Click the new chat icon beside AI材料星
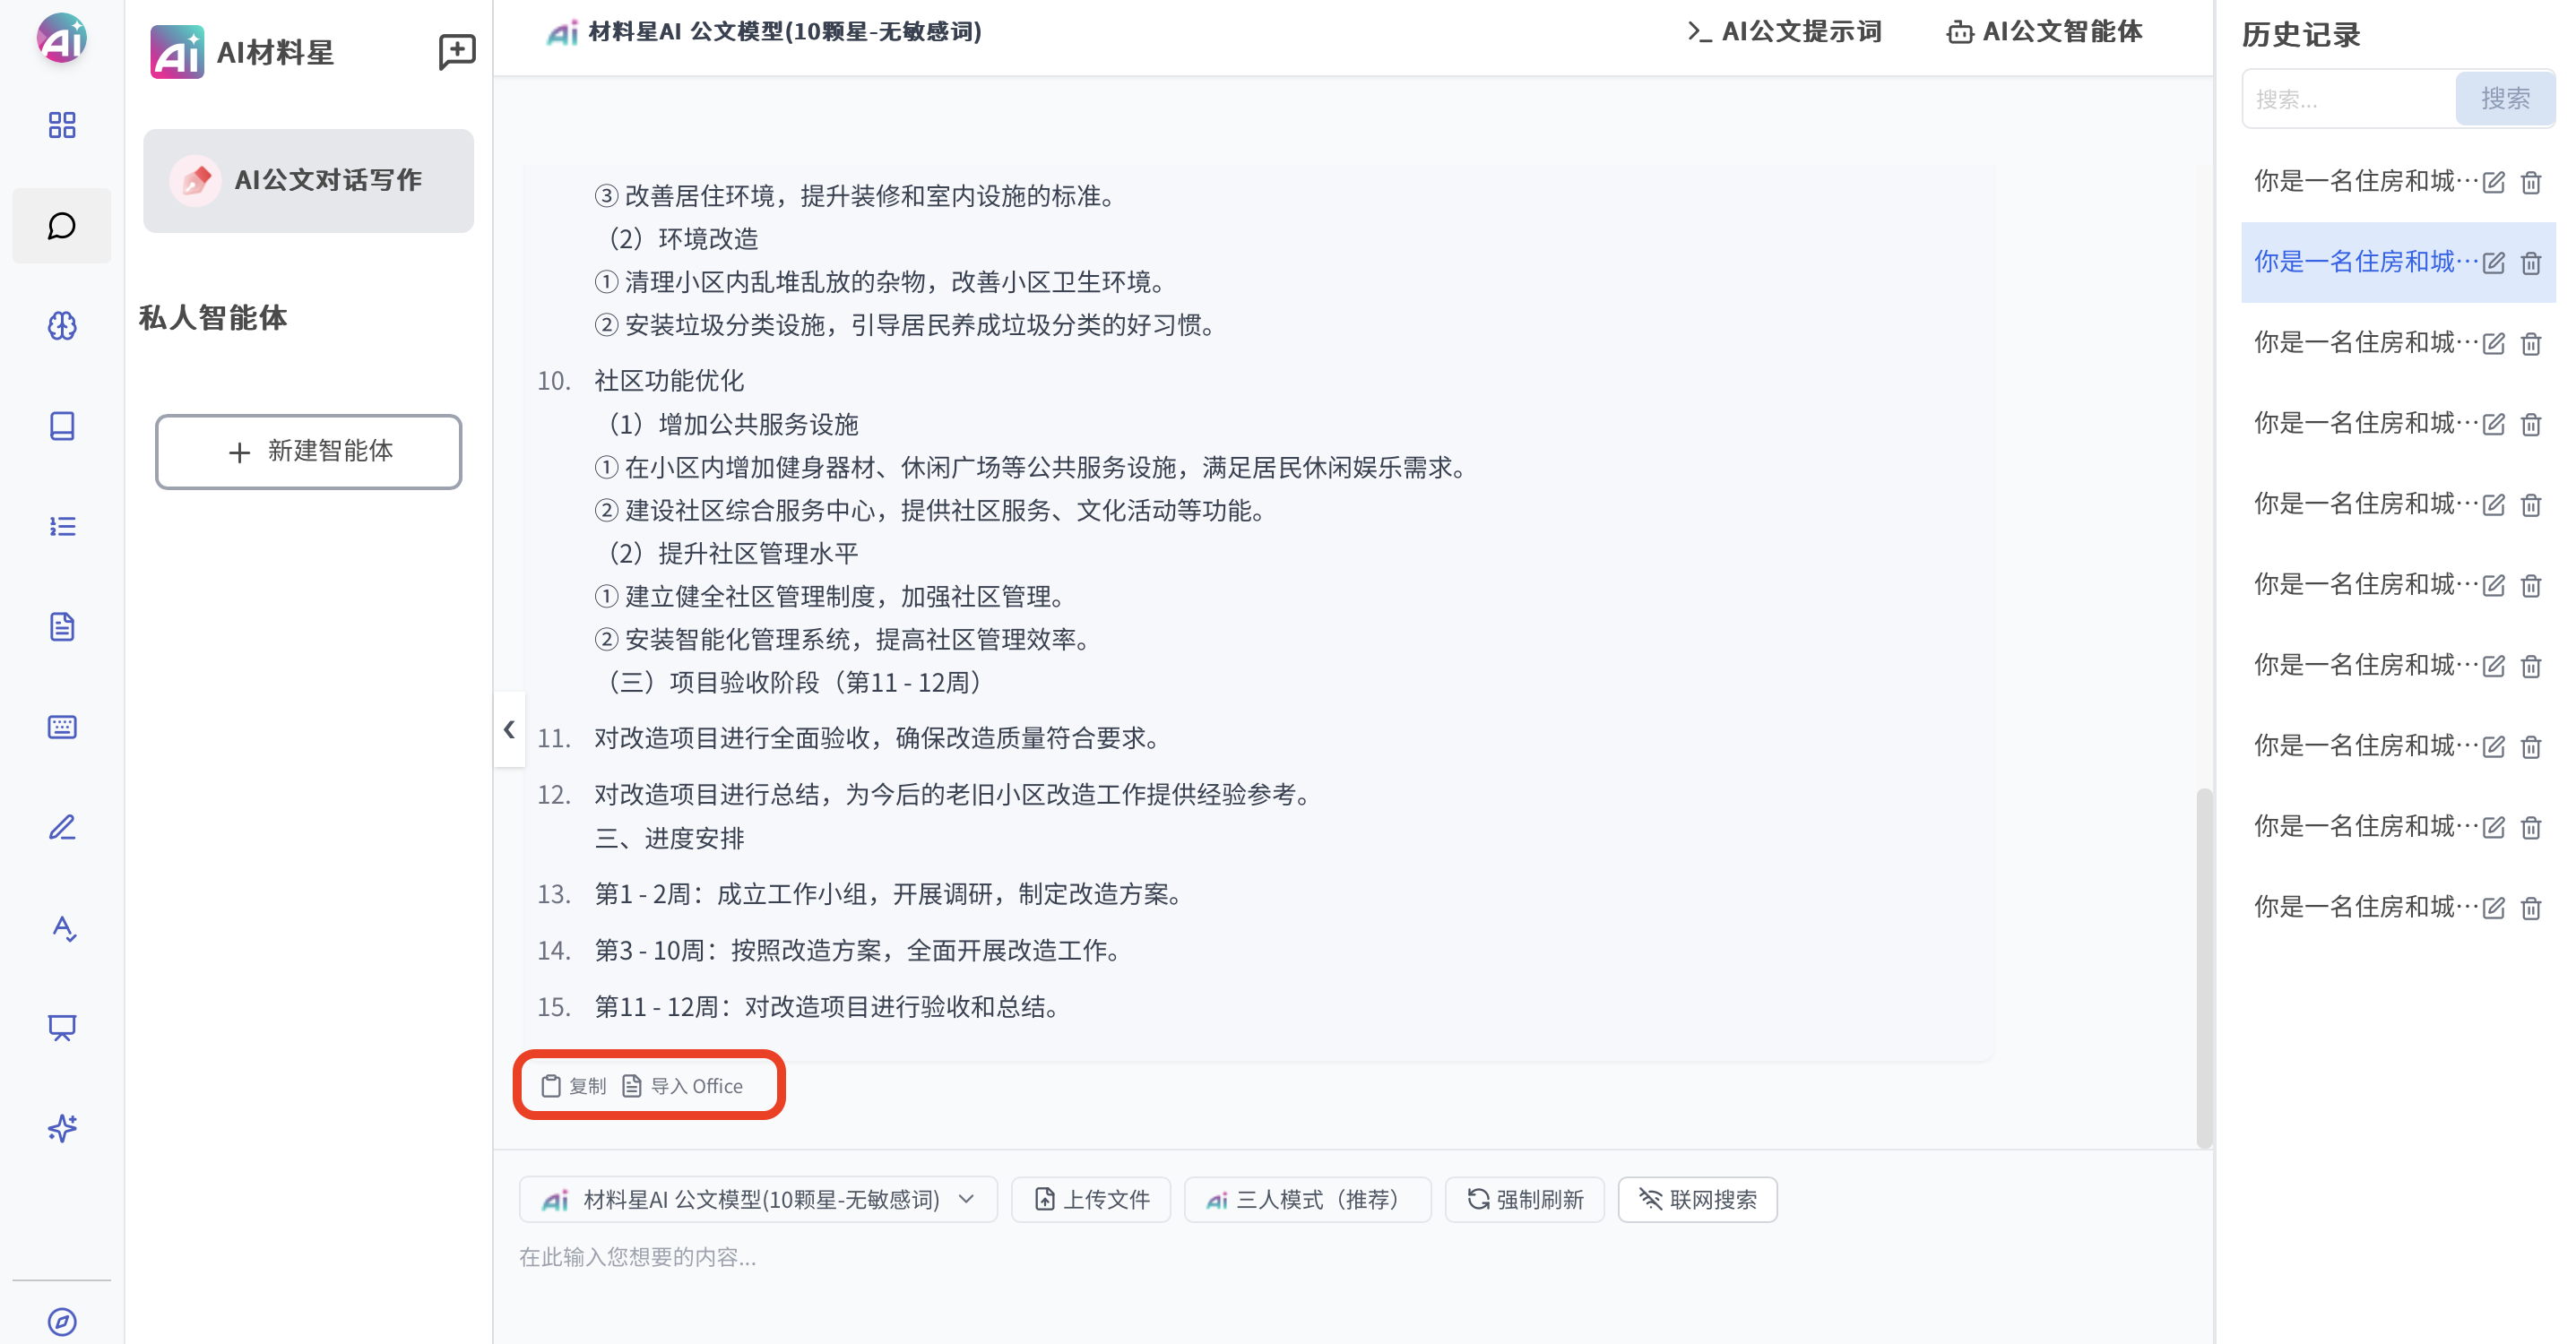The width and height of the screenshot is (2576, 1344). (457, 51)
